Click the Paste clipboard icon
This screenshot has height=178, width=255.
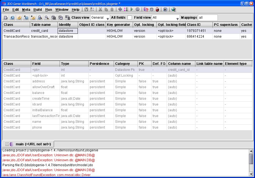(112, 9)
